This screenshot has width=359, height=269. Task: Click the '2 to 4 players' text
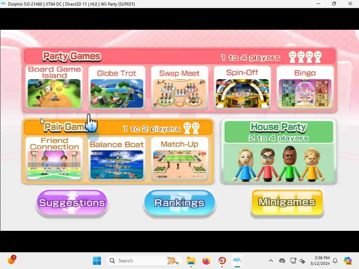278,138
